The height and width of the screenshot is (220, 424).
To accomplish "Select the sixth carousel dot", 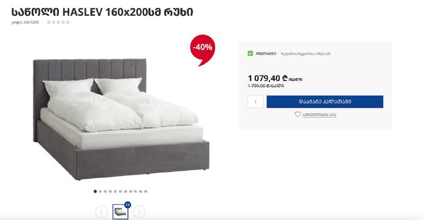I will pyautogui.click(x=120, y=191).
